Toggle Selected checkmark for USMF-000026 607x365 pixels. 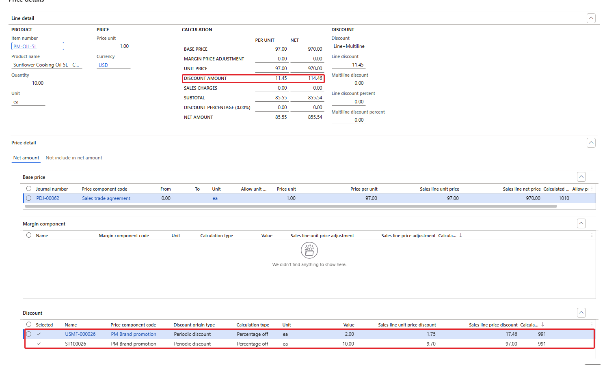[39, 334]
